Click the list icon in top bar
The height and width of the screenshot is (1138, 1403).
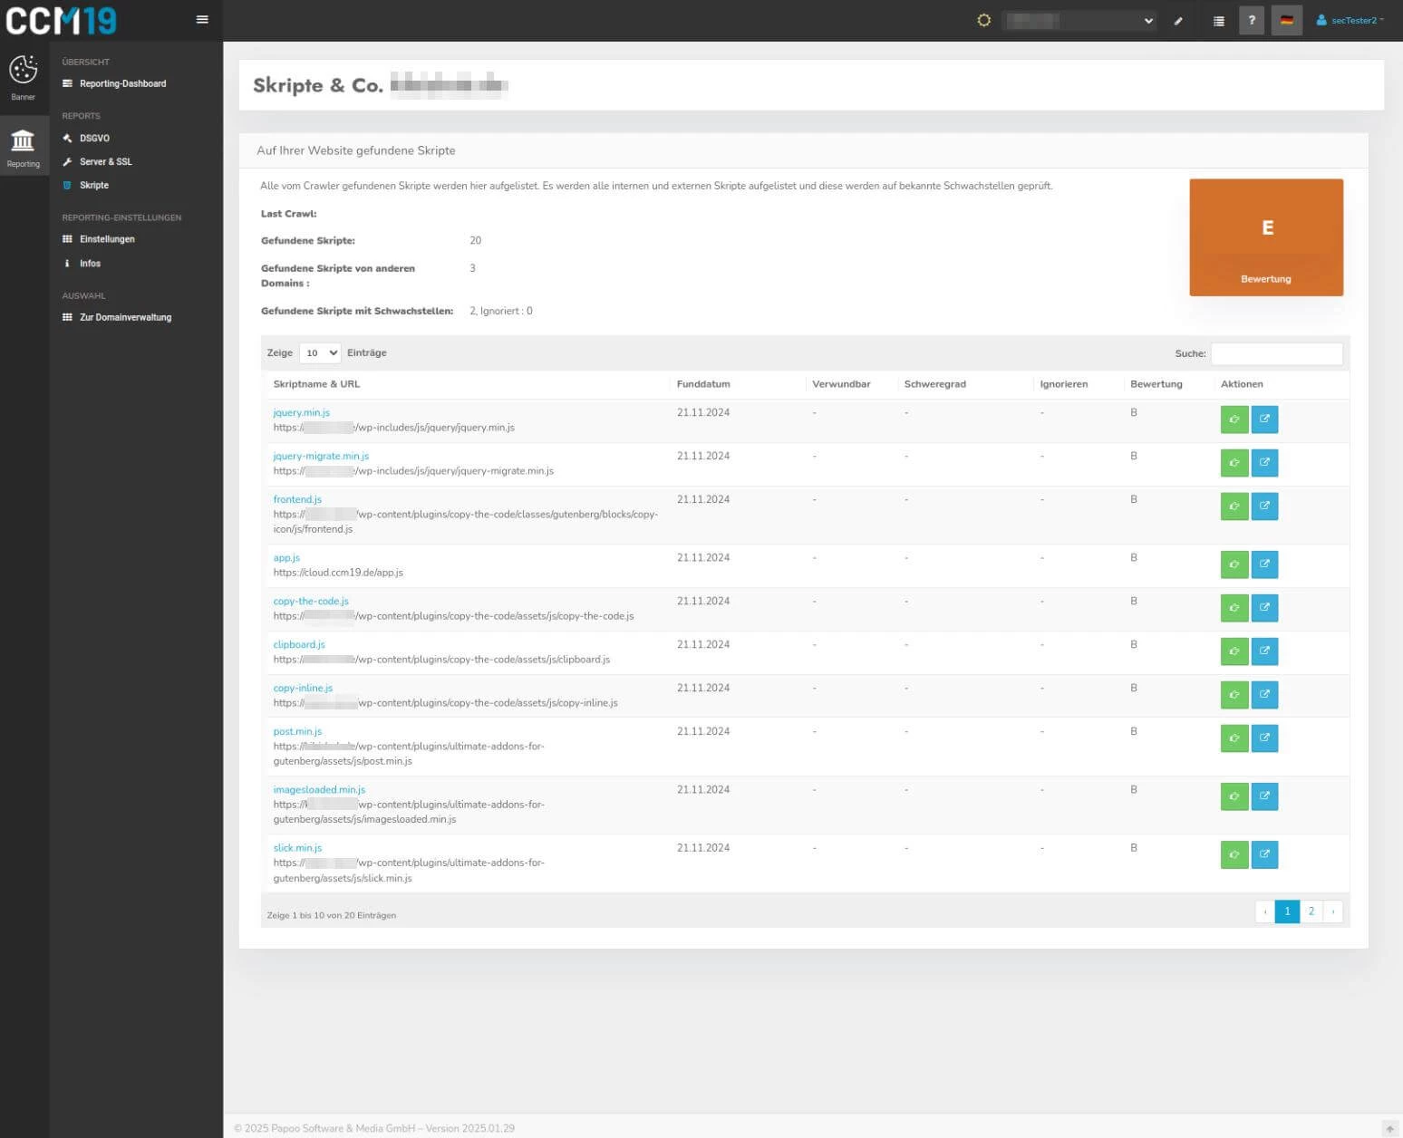pos(1218,21)
